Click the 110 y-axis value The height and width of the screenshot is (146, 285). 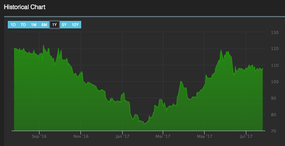[275, 65]
